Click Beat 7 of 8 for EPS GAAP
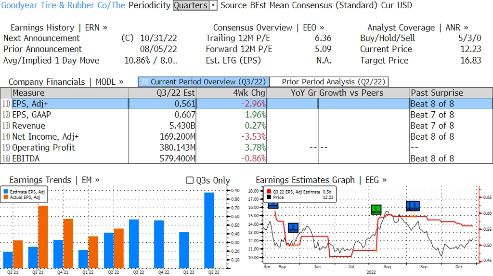 (432, 115)
